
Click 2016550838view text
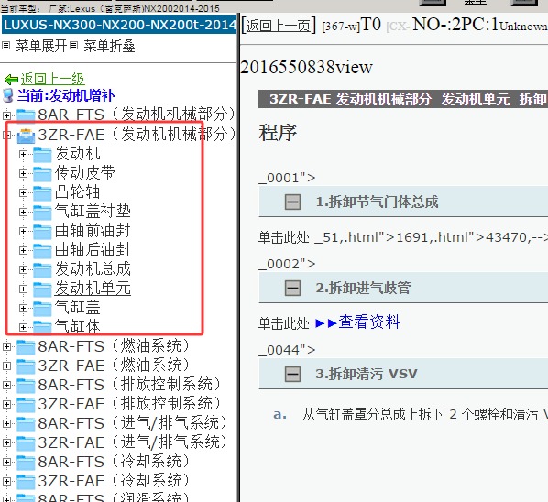306,67
